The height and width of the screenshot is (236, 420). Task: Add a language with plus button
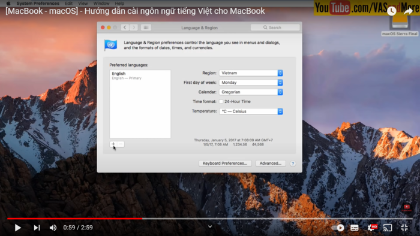(x=113, y=144)
